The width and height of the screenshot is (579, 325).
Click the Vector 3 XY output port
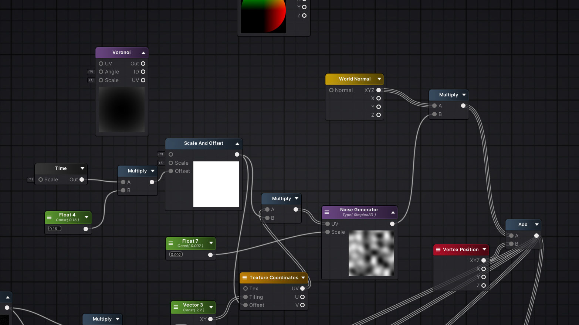(x=210, y=319)
